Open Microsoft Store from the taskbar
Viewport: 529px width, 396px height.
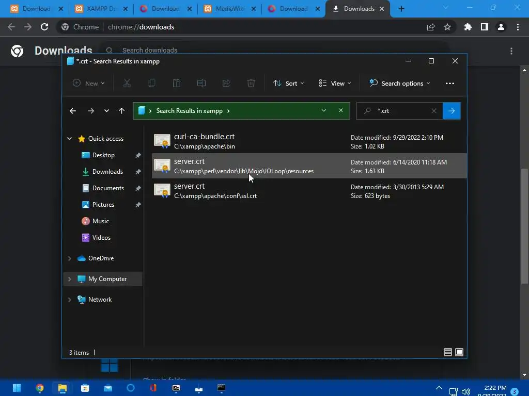tap(85, 388)
